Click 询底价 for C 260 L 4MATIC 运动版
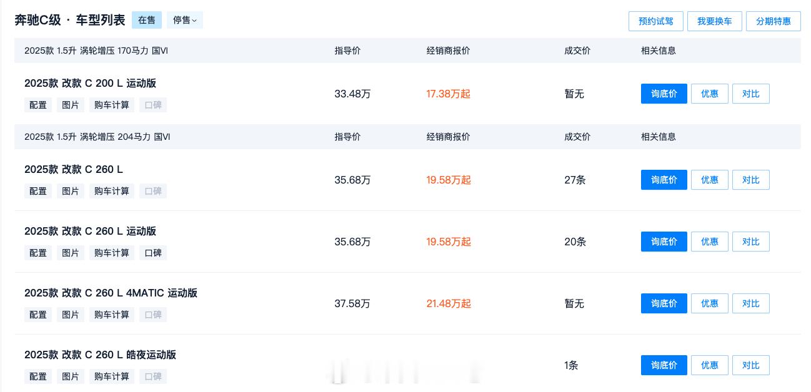The image size is (811, 392). click(x=664, y=303)
